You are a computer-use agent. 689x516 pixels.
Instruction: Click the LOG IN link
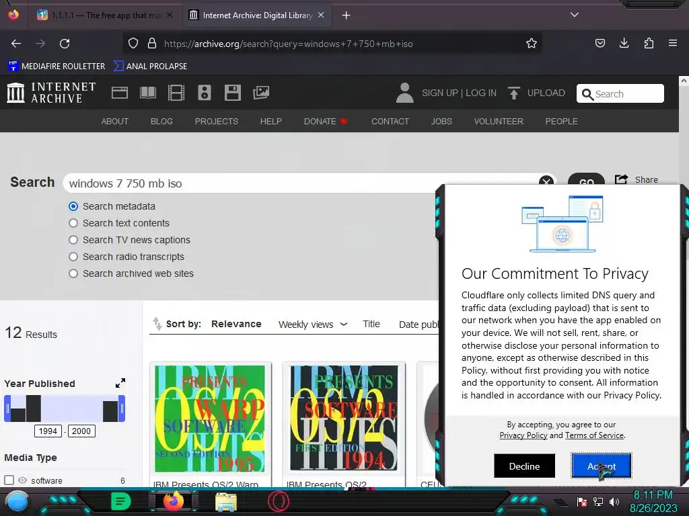tap(481, 93)
